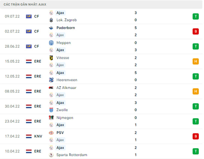The image size is (204, 159).
Task: Open the Heerenveen team link
Action: pos(67,80)
